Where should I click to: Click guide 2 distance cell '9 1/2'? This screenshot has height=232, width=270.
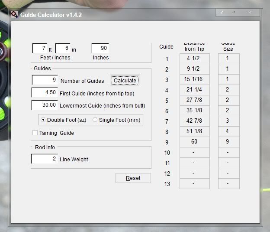click(x=195, y=69)
